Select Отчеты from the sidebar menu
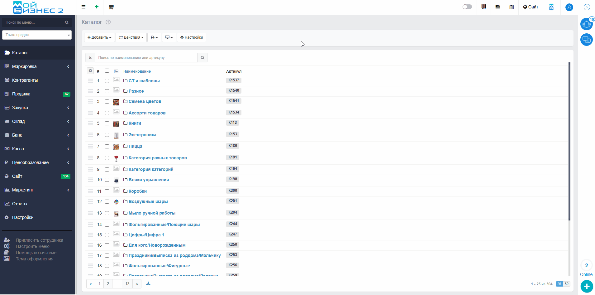Image resolution: width=595 pixels, height=295 pixels. pos(20,204)
